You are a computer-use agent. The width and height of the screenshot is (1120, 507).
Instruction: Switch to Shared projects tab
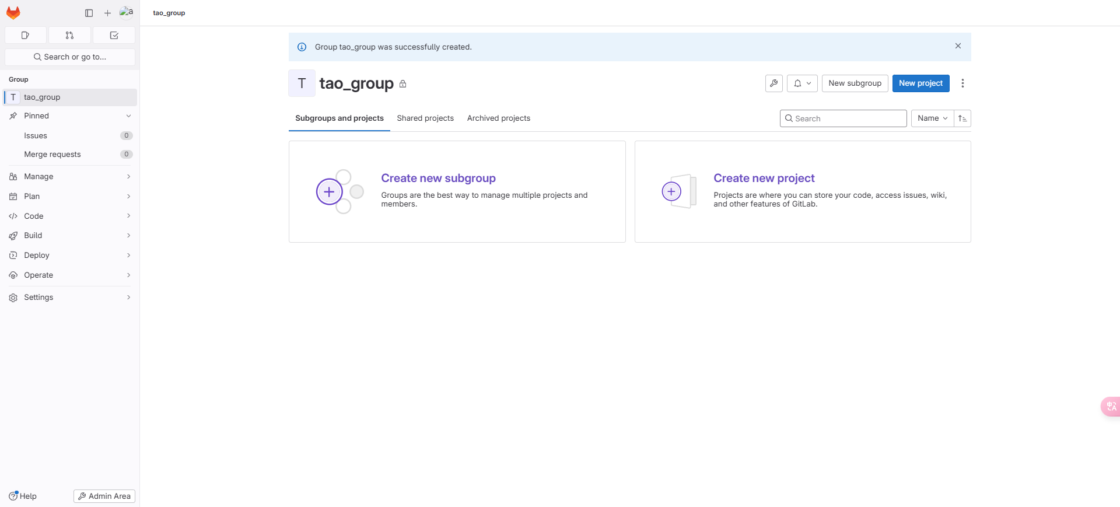tap(425, 118)
